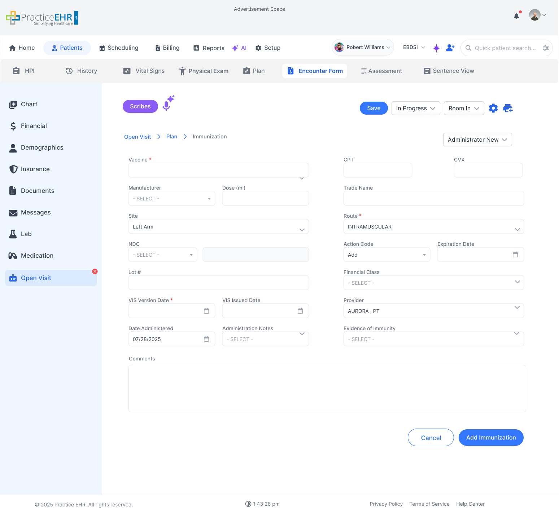Click the notification bell icon

(x=516, y=16)
